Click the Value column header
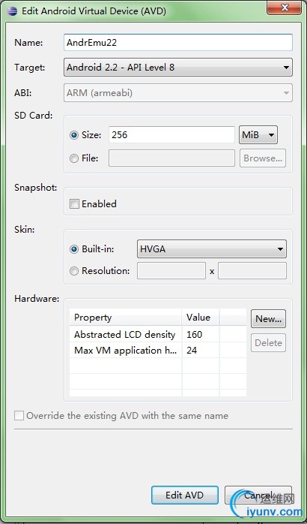Screen dimensions: 307x524 201,317
